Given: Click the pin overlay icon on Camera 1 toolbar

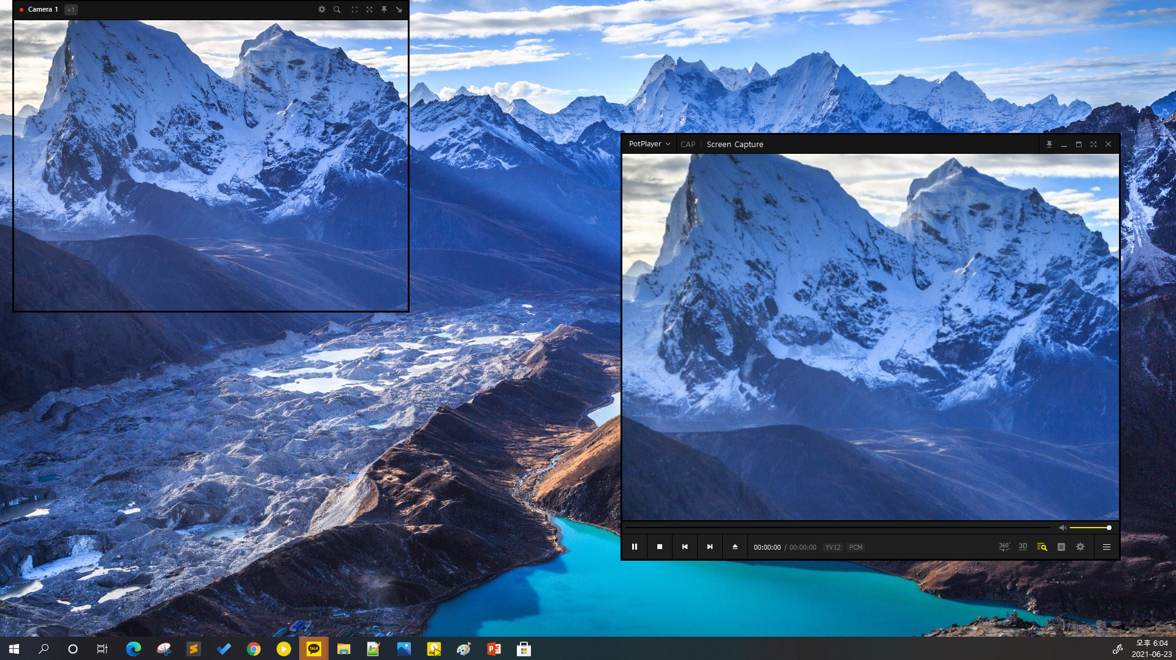Looking at the screenshot, I should (x=384, y=9).
